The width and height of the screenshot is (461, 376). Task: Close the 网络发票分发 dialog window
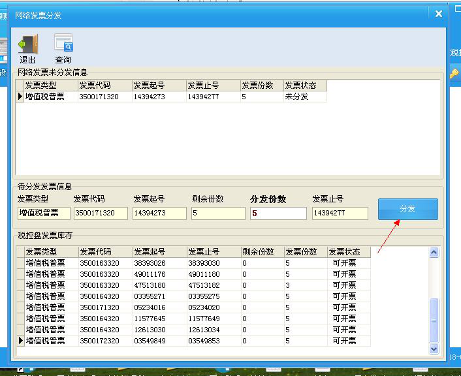[x=438, y=14]
